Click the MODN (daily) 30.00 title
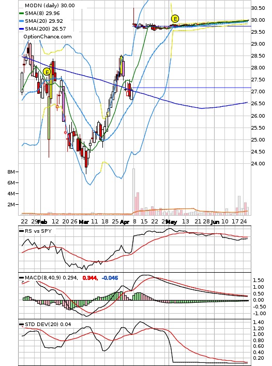This screenshot has width=272, height=366. (50, 5)
